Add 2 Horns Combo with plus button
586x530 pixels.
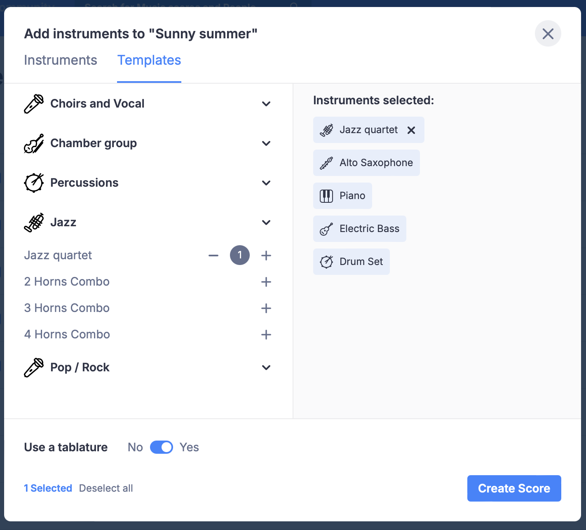[x=266, y=282]
